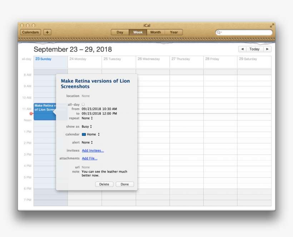
Task: Click the blue Home calendar color swatch
Action: (83, 134)
